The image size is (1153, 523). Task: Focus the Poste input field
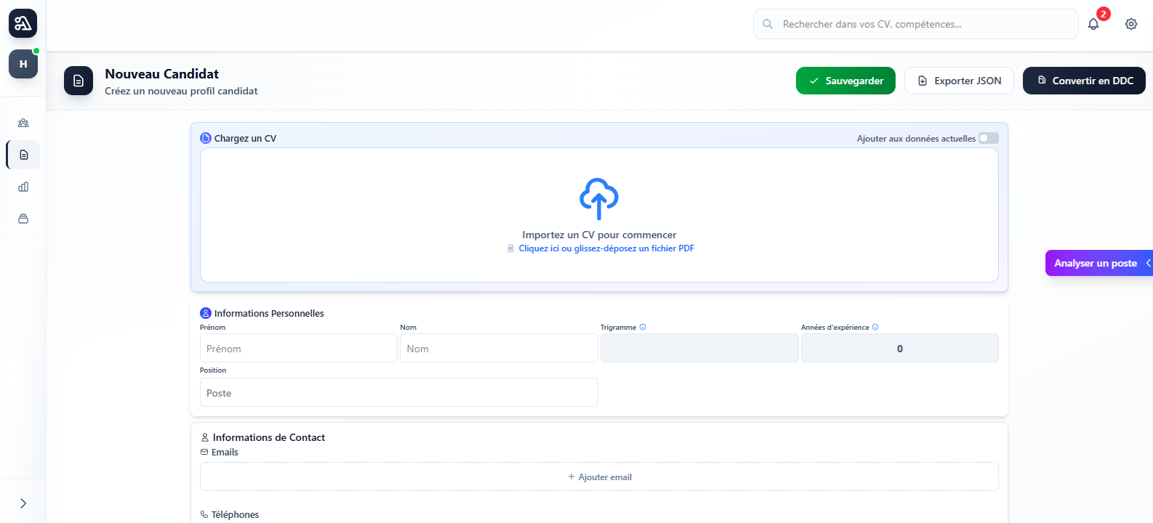(x=399, y=392)
